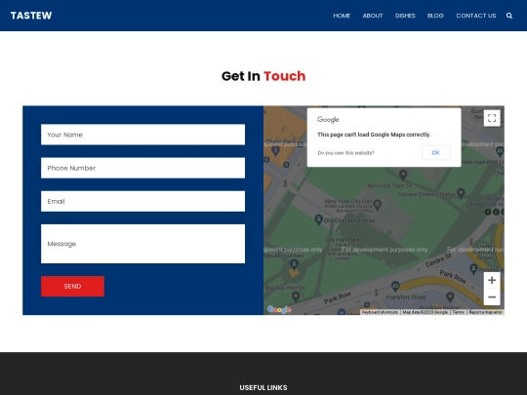Screen dimensions: 527x395
Task: Select the Horace Greeley Statue marker
Action: click(x=461, y=193)
